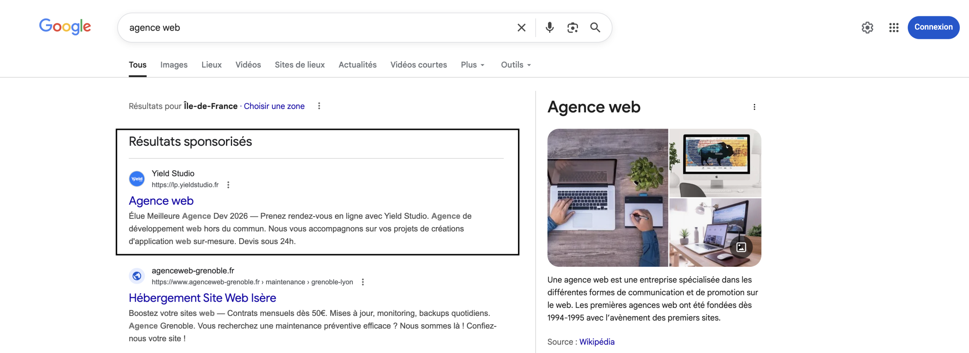Click the Agence web knowledge panel image
969x353 pixels.
click(654, 198)
